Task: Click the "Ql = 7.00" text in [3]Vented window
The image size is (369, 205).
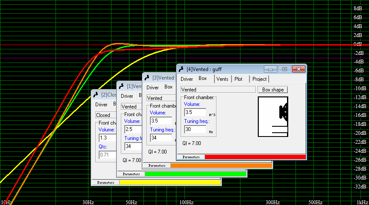Action: [158, 152]
